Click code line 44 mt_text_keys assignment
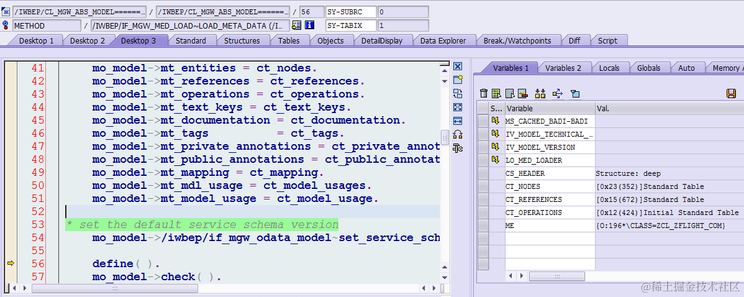This screenshot has height=297, width=744. 222,107
